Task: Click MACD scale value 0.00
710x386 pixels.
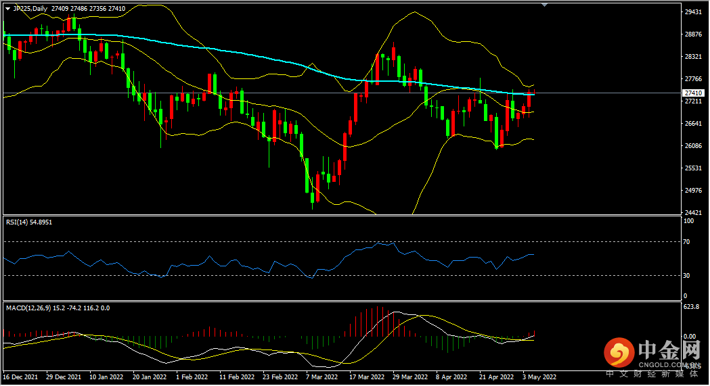Action: click(x=690, y=337)
